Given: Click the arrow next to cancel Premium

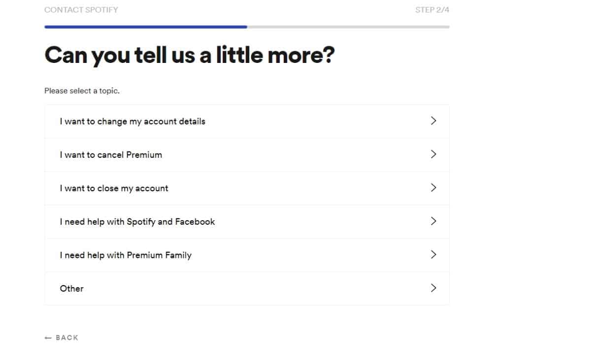Looking at the screenshot, I should click(x=433, y=154).
